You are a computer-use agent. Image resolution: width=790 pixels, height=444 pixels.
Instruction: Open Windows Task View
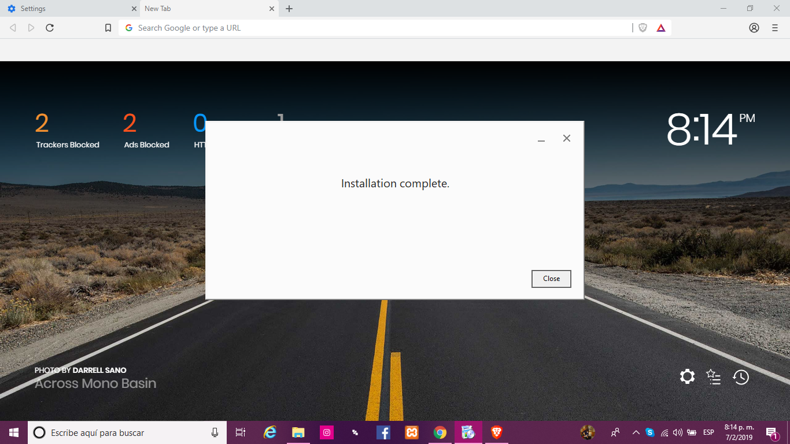click(x=241, y=432)
